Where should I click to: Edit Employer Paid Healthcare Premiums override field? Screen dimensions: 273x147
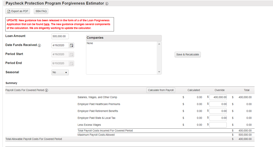218,104
